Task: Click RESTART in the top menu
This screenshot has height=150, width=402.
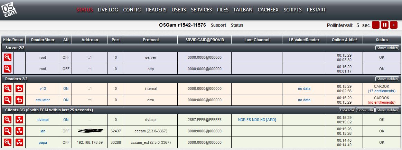Action: point(316,10)
